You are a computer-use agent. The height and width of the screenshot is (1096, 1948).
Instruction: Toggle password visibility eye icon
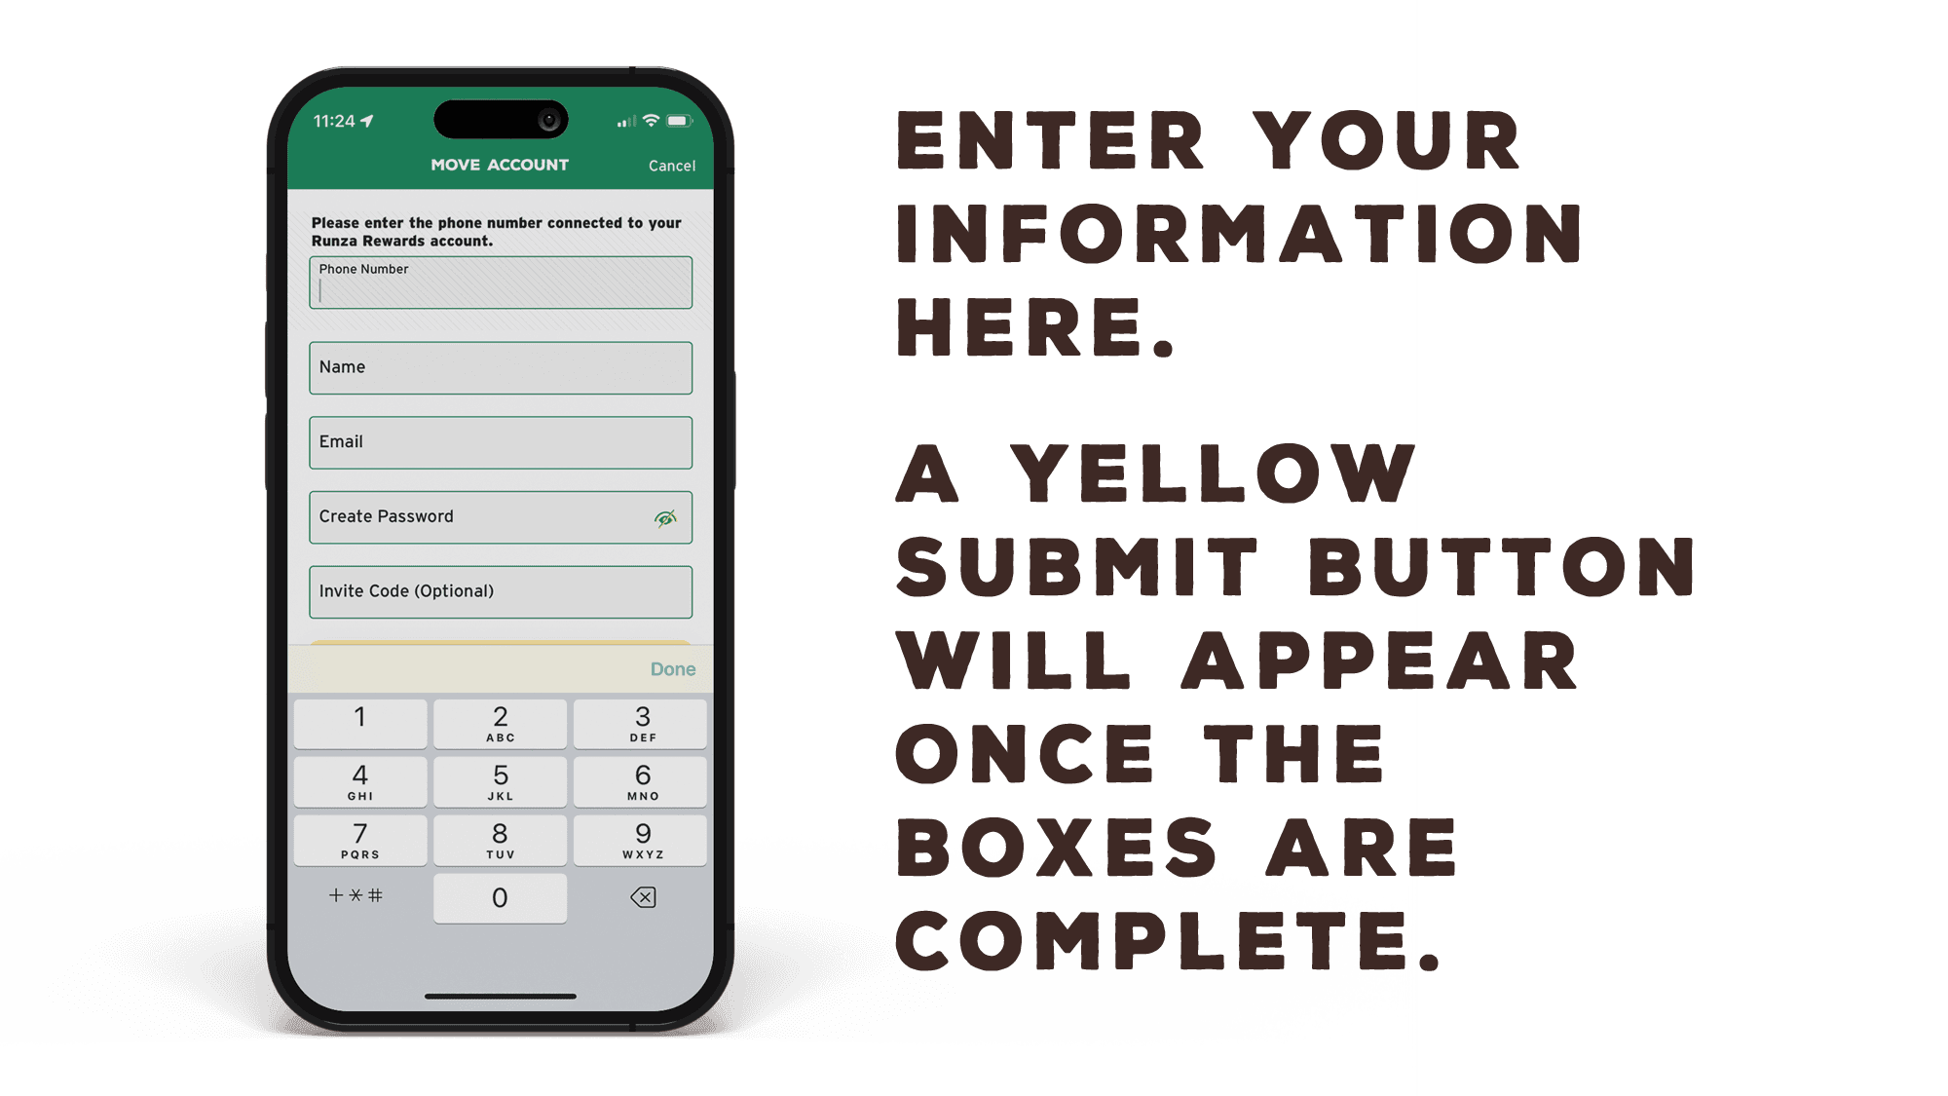click(x=665, y=516)
